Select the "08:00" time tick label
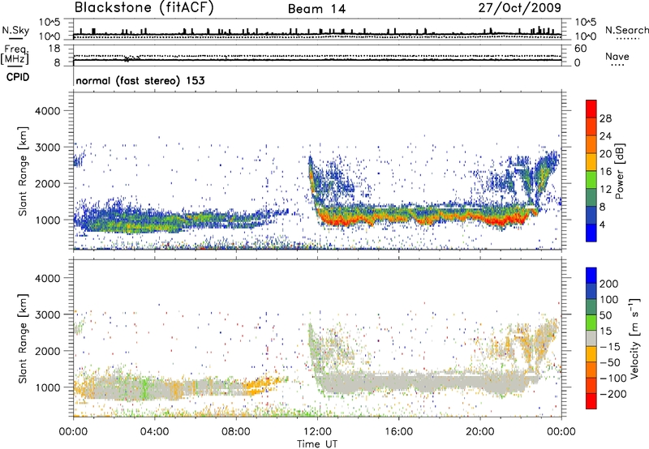This screenshot has width=649, height=449. [x=236, y=432]
